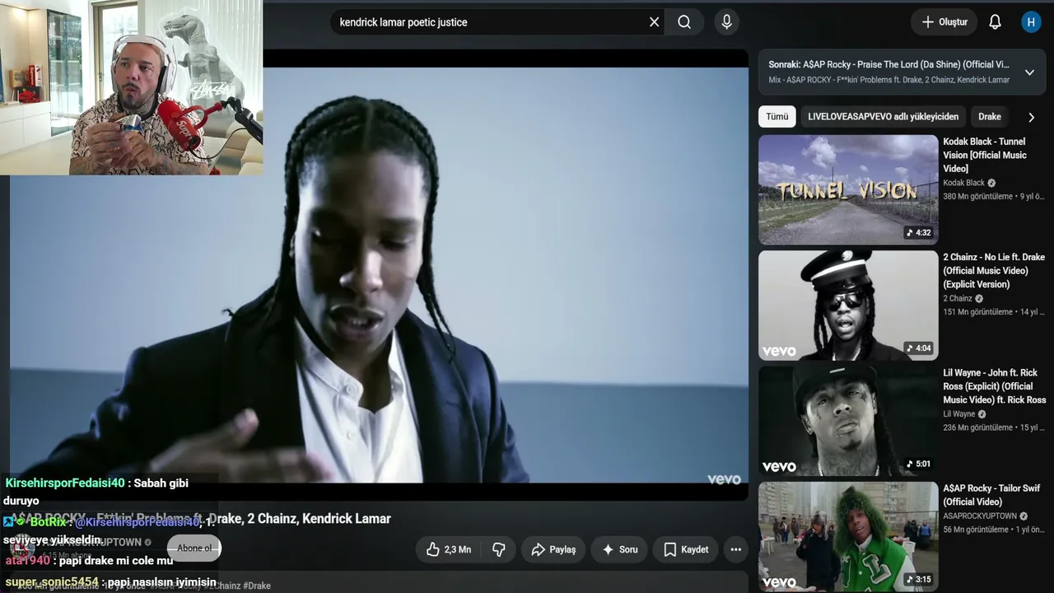Open Kodak Black - Tunnel Vision title
Image resolution: width=1054 pixels, height=593 pixels.
click(986, 155)
